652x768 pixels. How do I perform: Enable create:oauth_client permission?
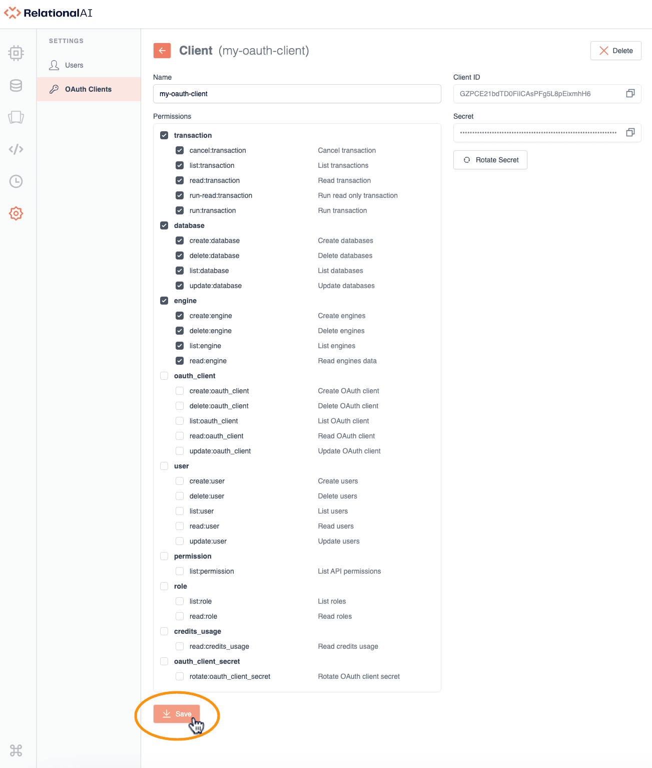click(x=180, y=391)
